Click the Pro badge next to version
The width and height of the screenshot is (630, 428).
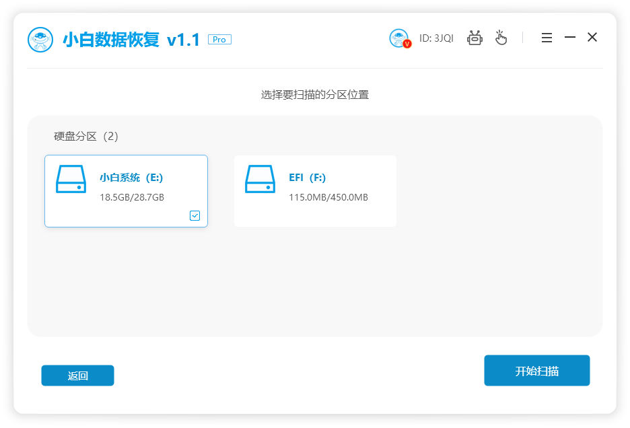tap(219, 40)
